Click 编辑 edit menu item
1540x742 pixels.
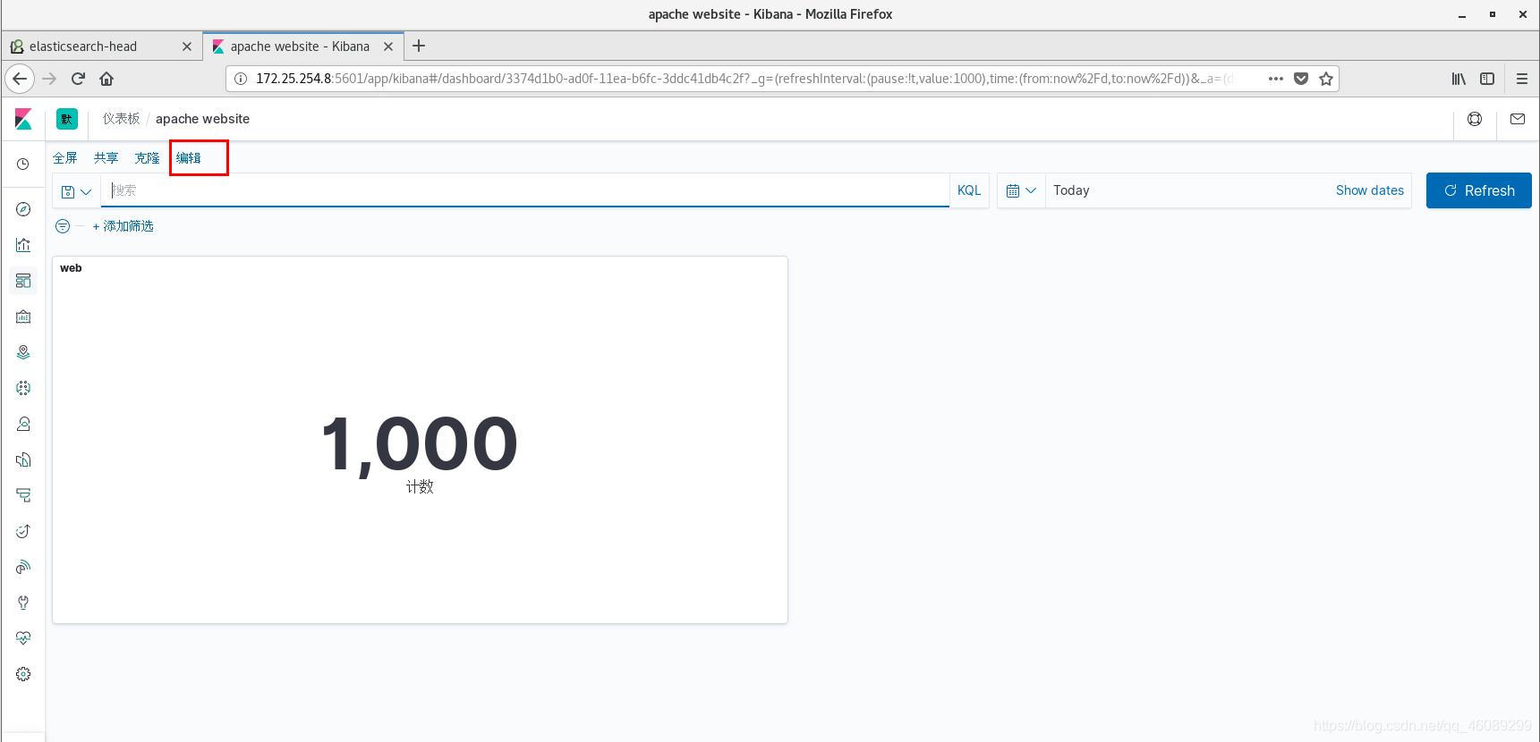click(x=189, y=157)
